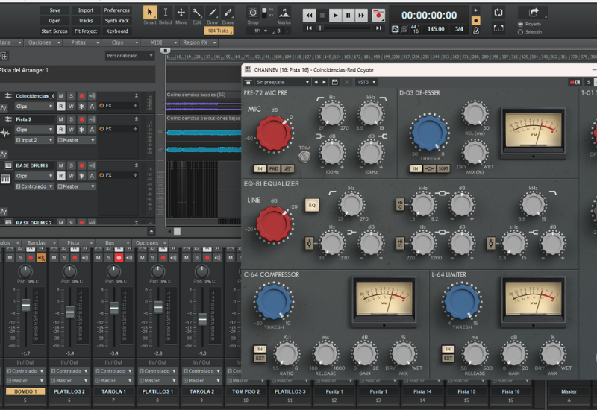Click piano keyboard icon on BASE DRUMS track
597x410 pixels.
pyautogui.click(x=5, y=179)
